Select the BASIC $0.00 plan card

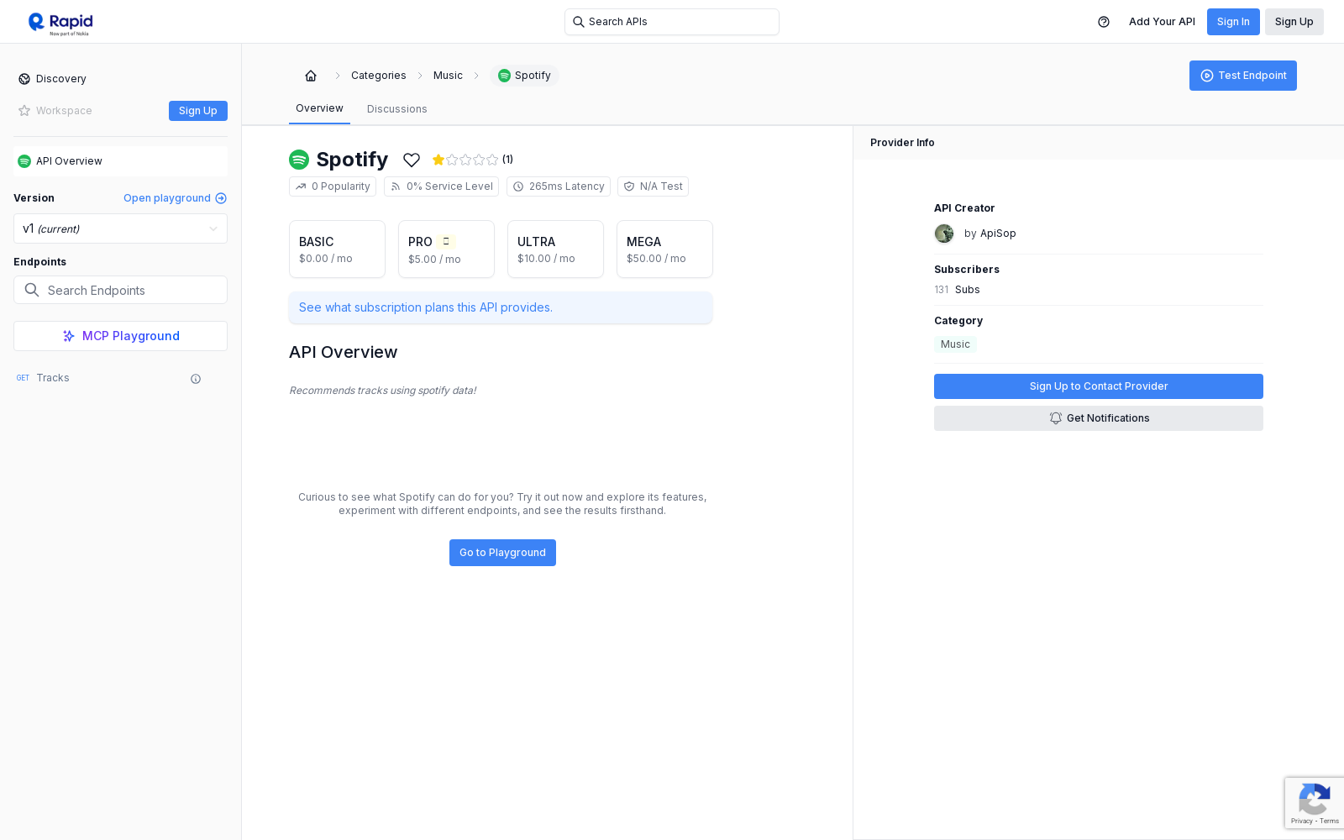pos(337,249)
